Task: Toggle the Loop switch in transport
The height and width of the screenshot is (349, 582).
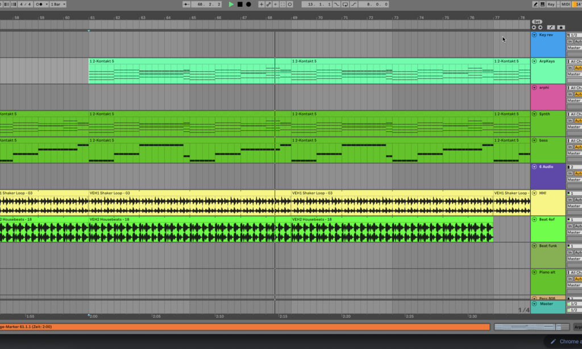Action: point(345,5)
